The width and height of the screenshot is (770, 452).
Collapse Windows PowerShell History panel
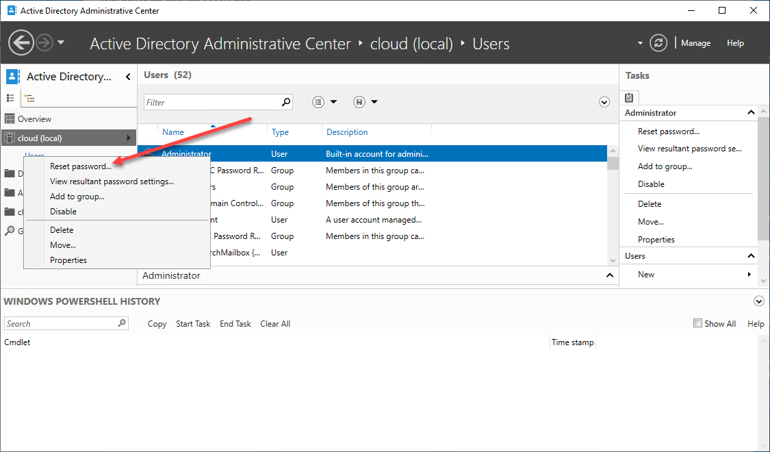[x=758, y=301]
